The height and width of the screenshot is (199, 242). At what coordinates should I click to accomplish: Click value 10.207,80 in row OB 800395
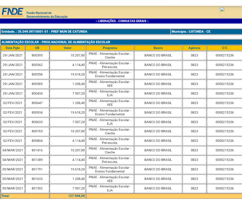78,55
